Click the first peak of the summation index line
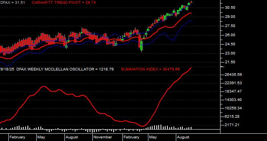Screen dimensions: 267x141 point(43,87)
